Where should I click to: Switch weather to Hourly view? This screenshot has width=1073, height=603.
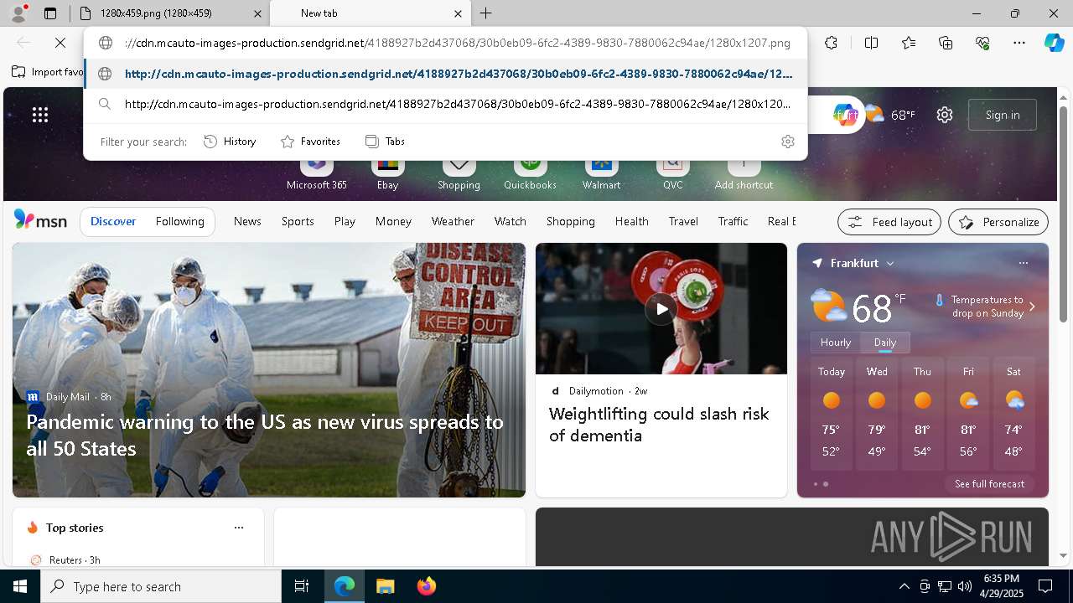(836, 343)
